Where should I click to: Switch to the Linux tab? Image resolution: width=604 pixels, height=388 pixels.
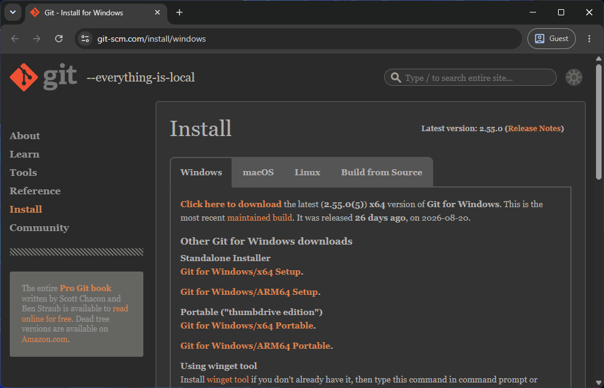(x=308, y=172)
